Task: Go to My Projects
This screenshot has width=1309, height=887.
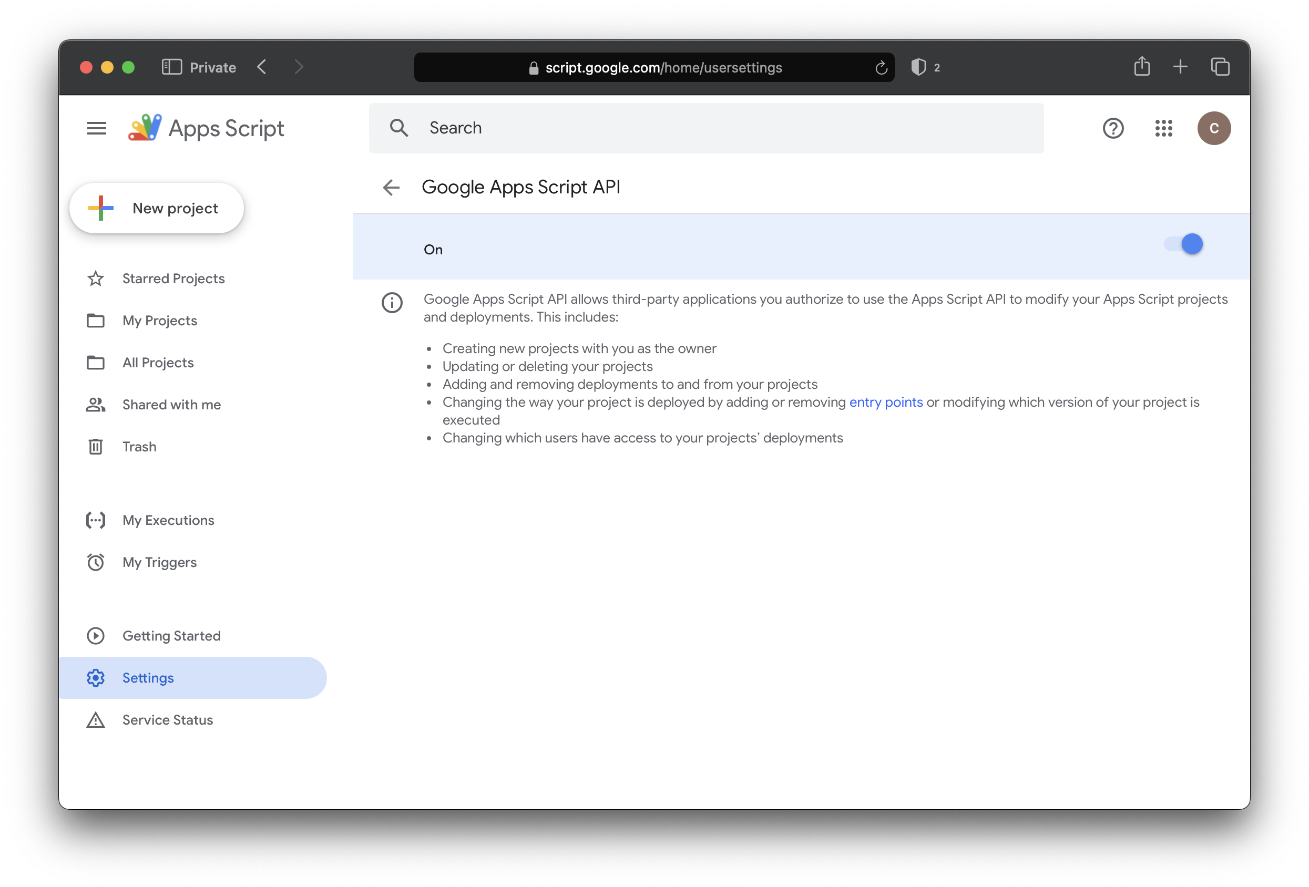Action: (x=159, y=321)
